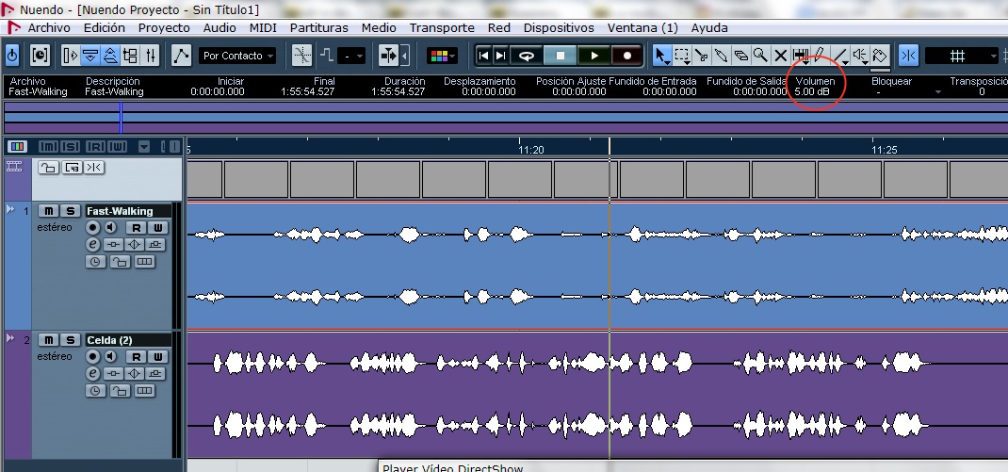Screen dimensions: 1008x472
Task: Mute the Celda (2) track
Action: (x=48, y=339)
